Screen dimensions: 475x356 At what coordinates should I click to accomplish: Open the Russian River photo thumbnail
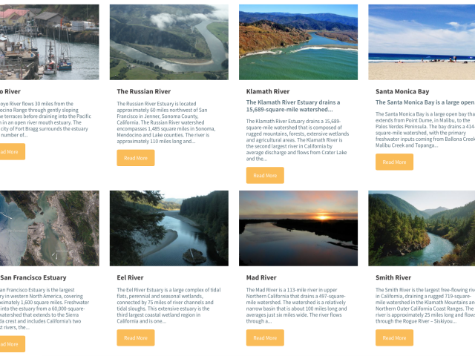click(169, 42)
